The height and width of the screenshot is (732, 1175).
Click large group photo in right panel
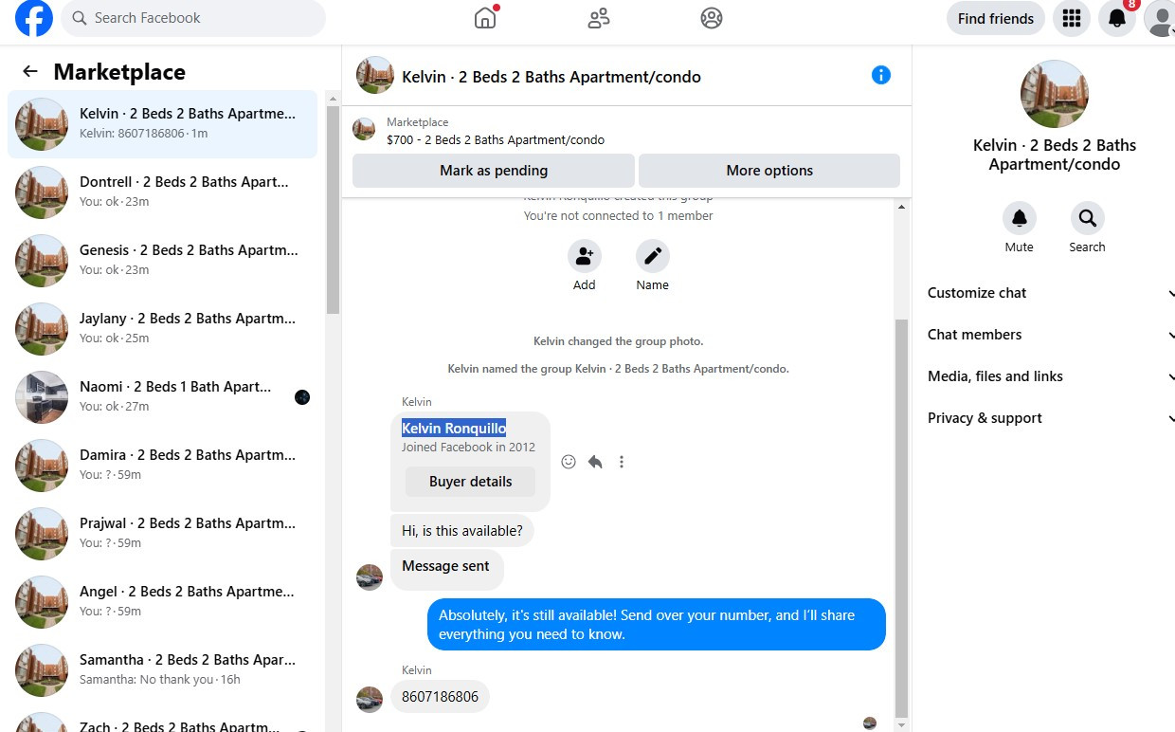coord(1055,94)
